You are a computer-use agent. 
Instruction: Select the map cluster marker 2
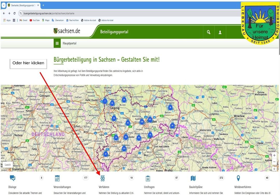click(105, 101)
